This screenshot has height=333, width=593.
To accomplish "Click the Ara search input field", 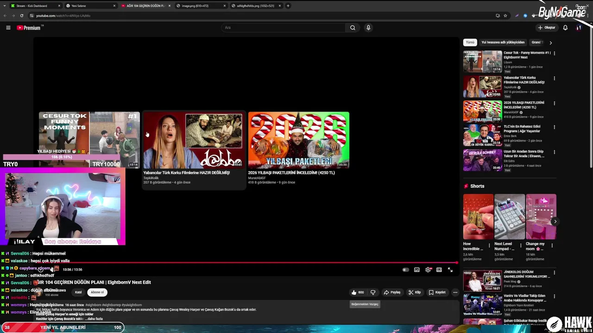I will coord(284,28).
